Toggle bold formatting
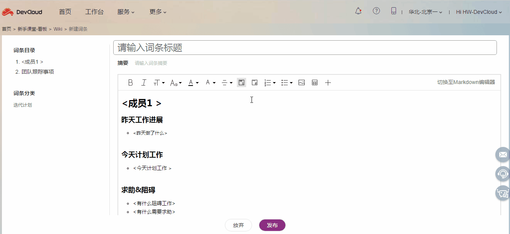Image resolution: width=510 pixels, height=234 pixels. click(130, 82)
